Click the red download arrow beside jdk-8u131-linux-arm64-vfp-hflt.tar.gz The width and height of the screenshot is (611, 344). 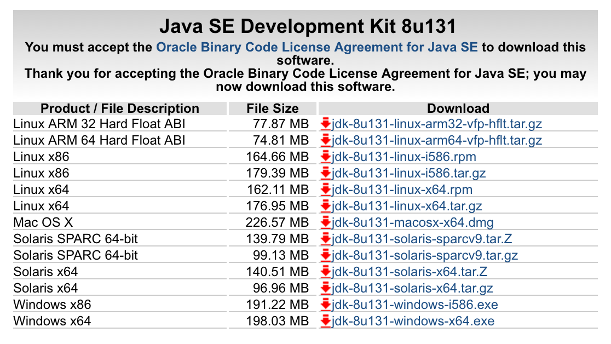tap(325, 140)
